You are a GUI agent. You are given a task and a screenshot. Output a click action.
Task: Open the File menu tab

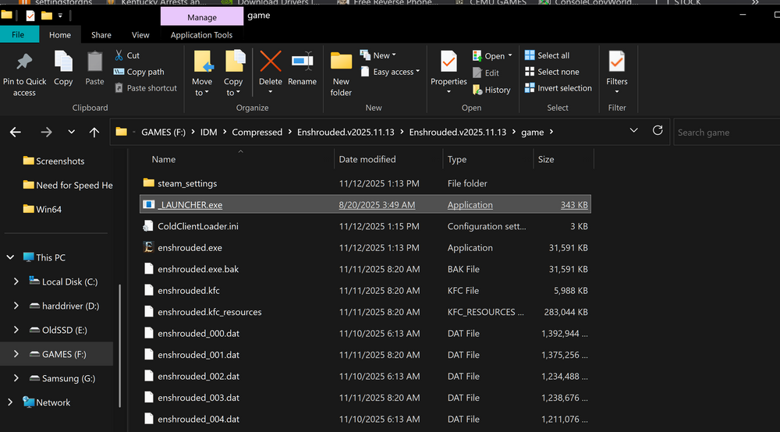coord(18,35)
